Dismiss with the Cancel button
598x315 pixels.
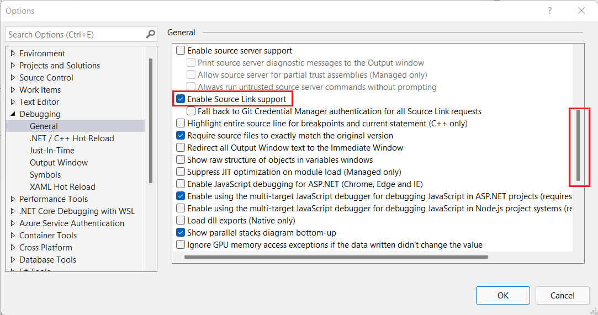pyautogui.click(x=562, y=296)
